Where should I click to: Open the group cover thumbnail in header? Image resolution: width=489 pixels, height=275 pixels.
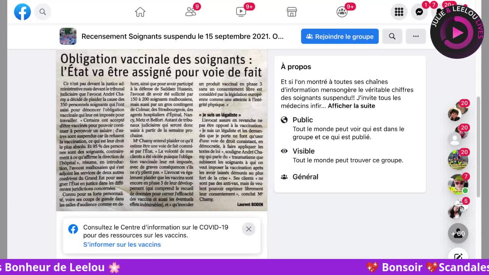click(68, 36)
